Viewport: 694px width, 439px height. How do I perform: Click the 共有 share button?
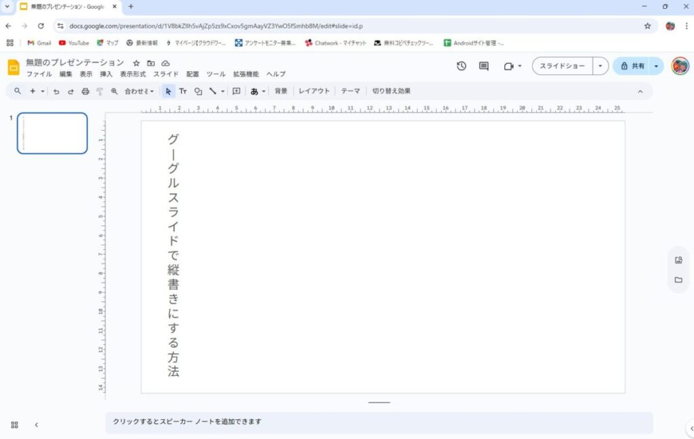pyautogui.click(x=632, y=66)
